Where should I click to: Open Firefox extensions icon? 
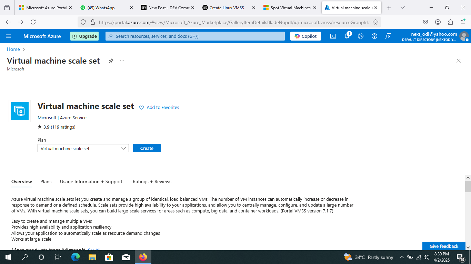[450, 22]
